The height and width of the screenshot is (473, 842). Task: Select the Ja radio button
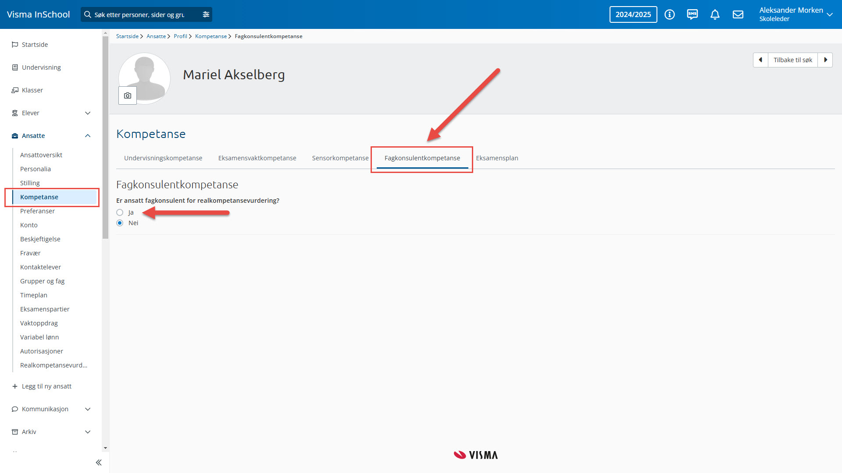click(x=120, y=212)
